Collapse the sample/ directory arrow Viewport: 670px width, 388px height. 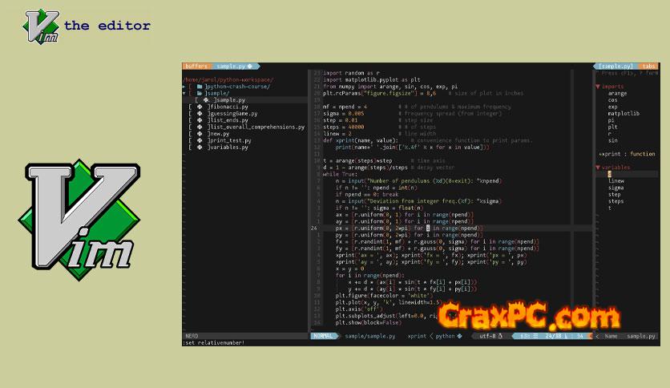tap(184, 93)
